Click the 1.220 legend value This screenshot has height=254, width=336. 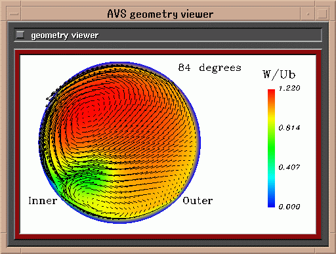(x=289, y=88)
